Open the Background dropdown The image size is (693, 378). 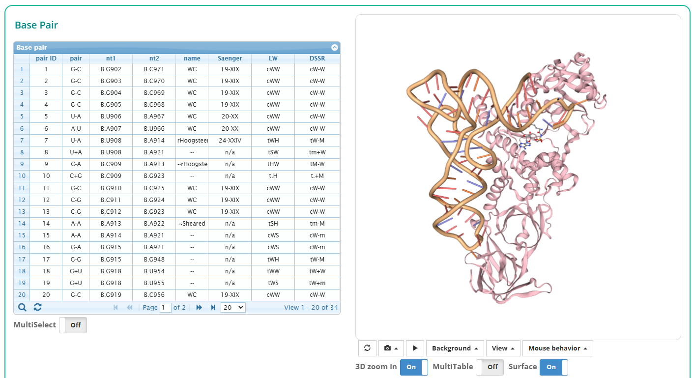tap(455, 348)
